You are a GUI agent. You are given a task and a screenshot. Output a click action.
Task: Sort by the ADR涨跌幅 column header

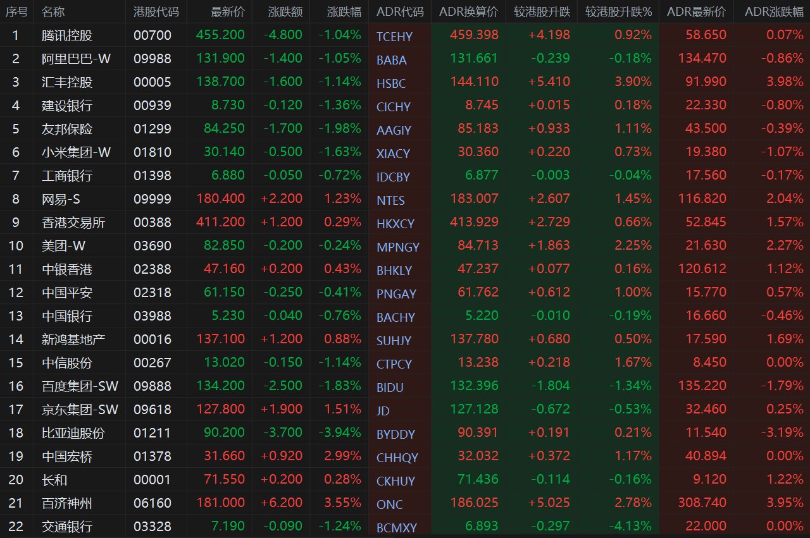(x=774, y=11)
